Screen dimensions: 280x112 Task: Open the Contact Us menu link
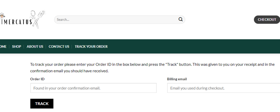click(59, 47)
